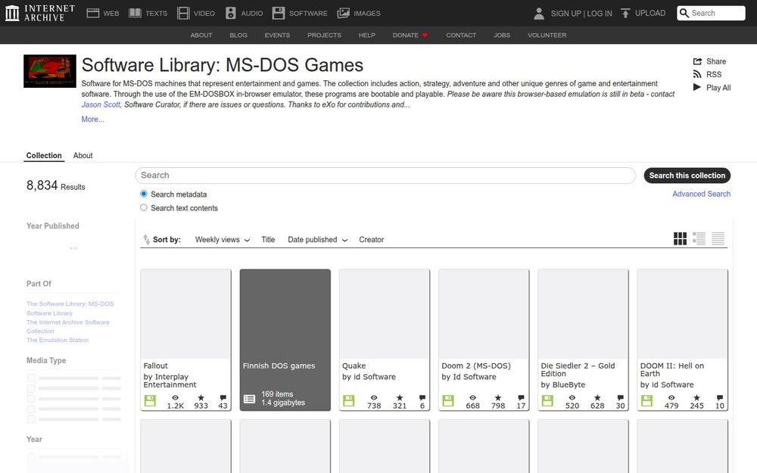Sort by Title
The height and width of the screenshot is (473, 757).
click(x=268, y=239)
